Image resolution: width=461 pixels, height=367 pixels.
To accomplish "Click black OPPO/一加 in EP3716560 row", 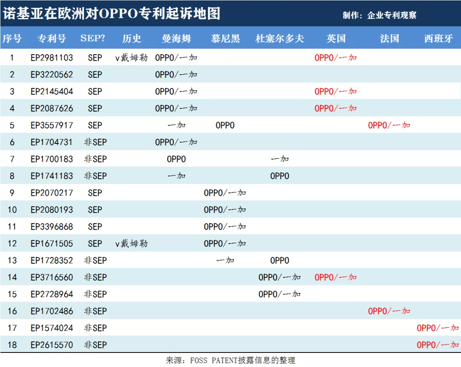I will (280, 277).
